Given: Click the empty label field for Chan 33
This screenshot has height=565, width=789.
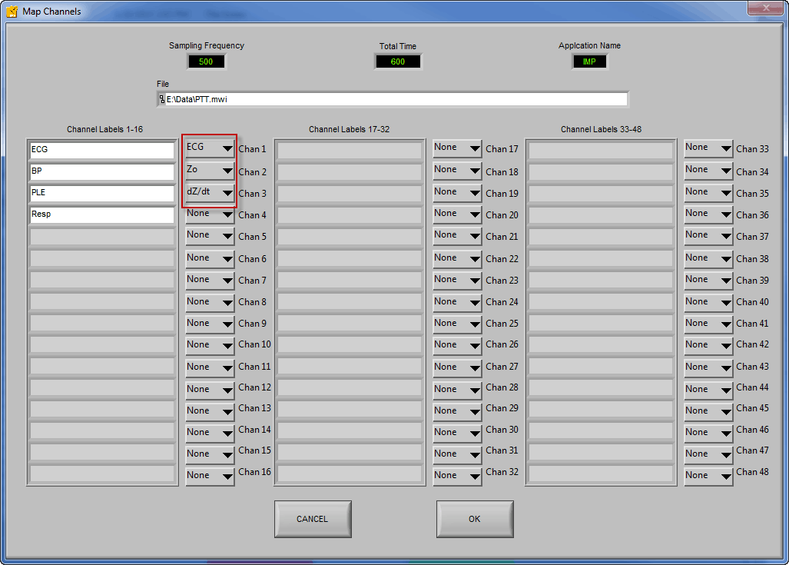Looking at the screenshot, I should coord(601,150).
